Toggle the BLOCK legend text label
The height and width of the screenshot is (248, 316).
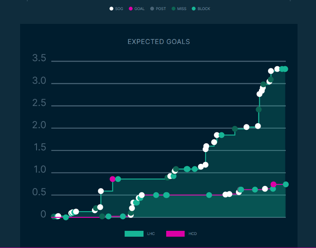click(204, 9)
